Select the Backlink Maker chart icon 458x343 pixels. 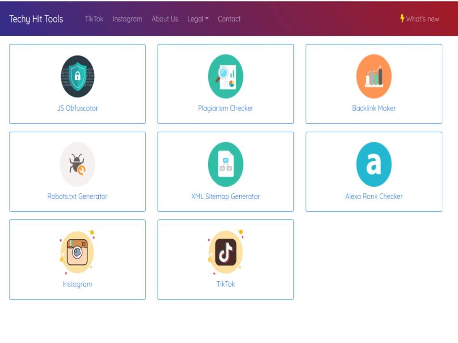coord(374,76)
